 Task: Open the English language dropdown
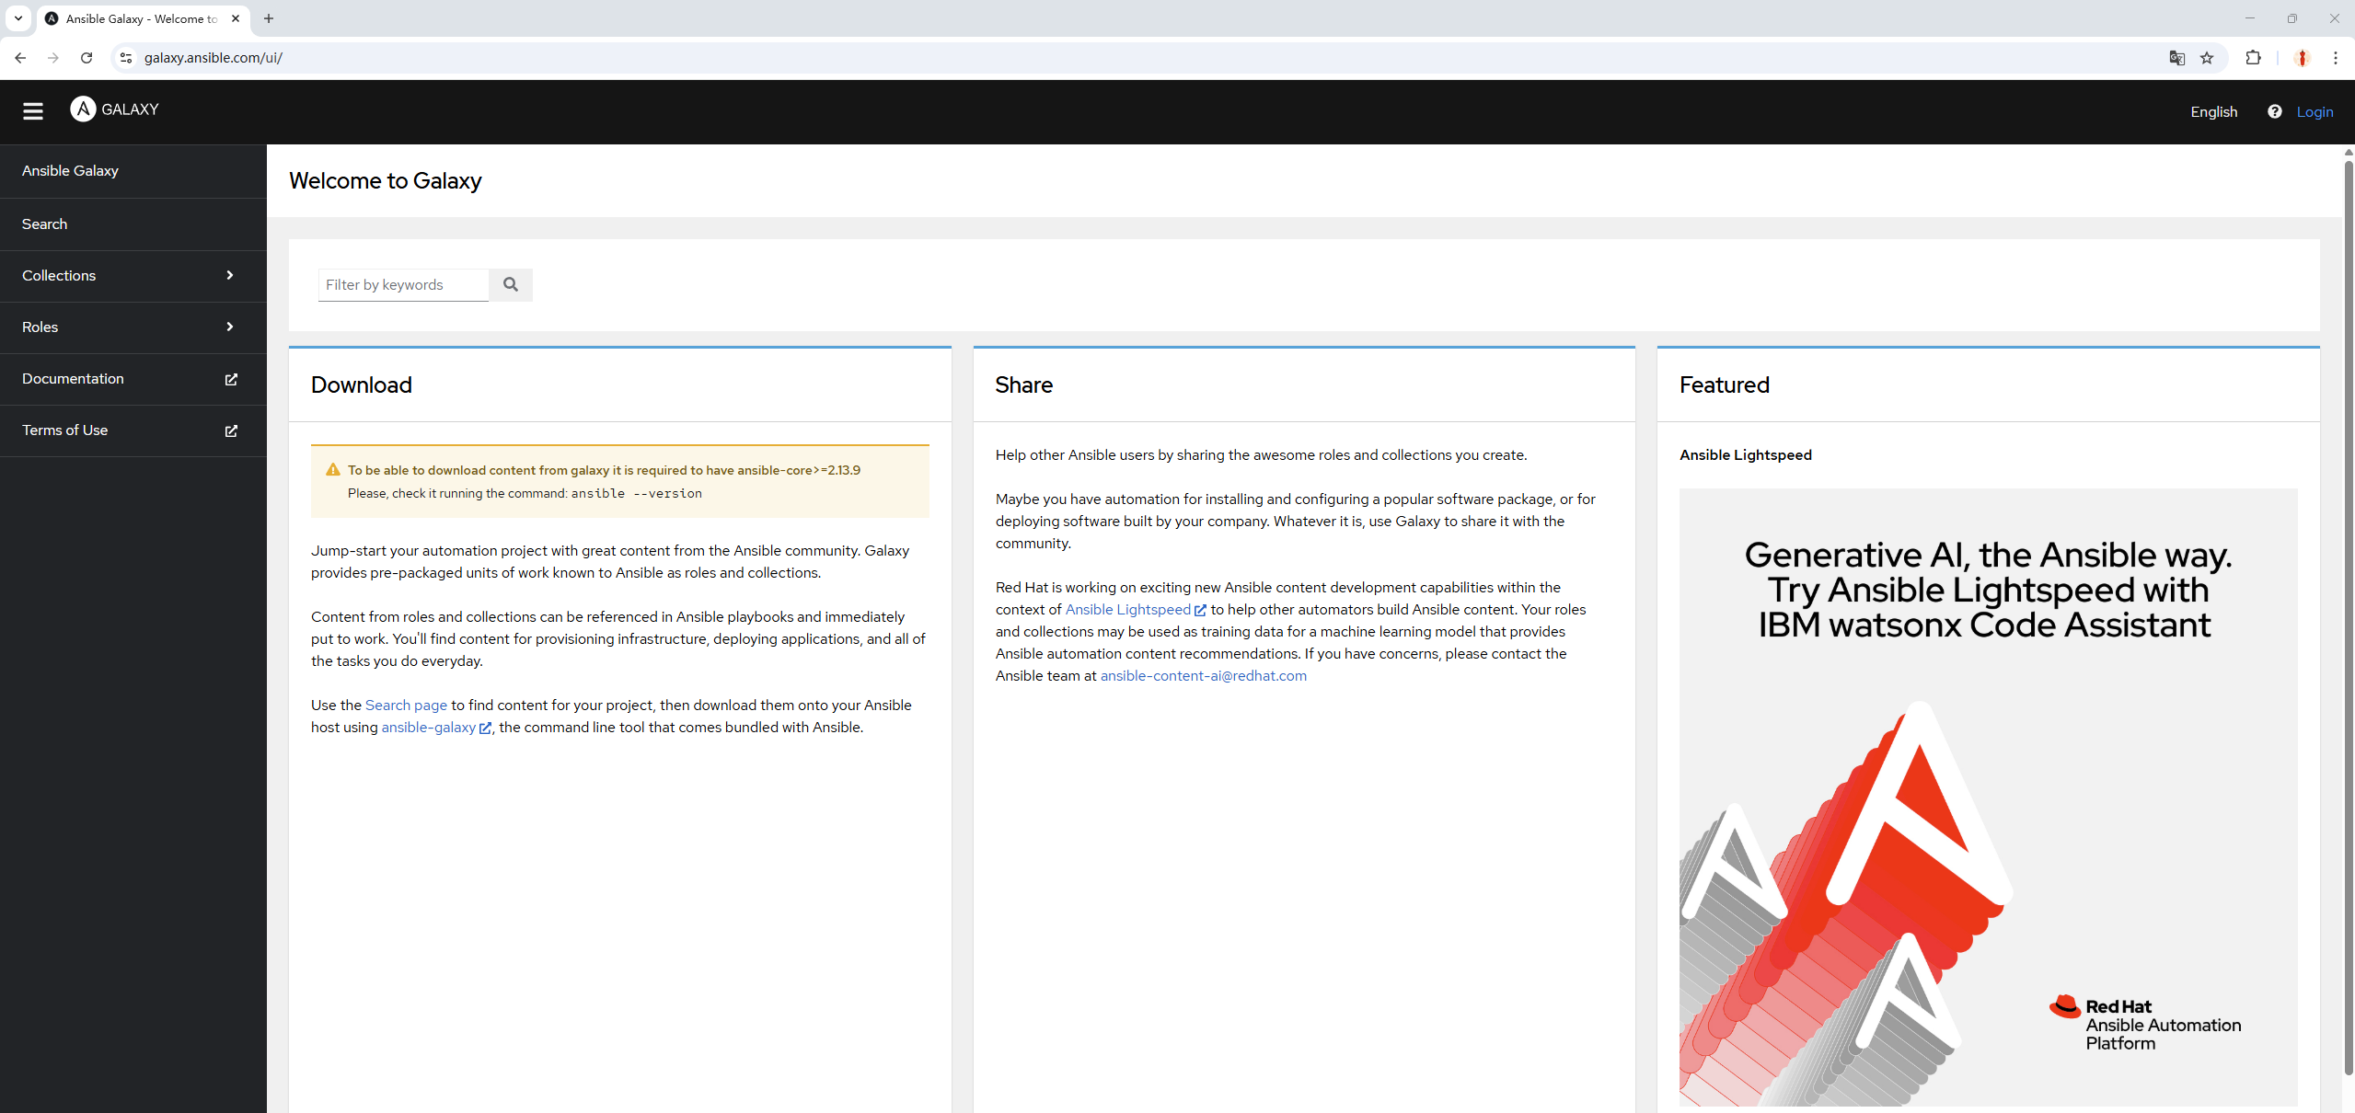[2213, 111]
